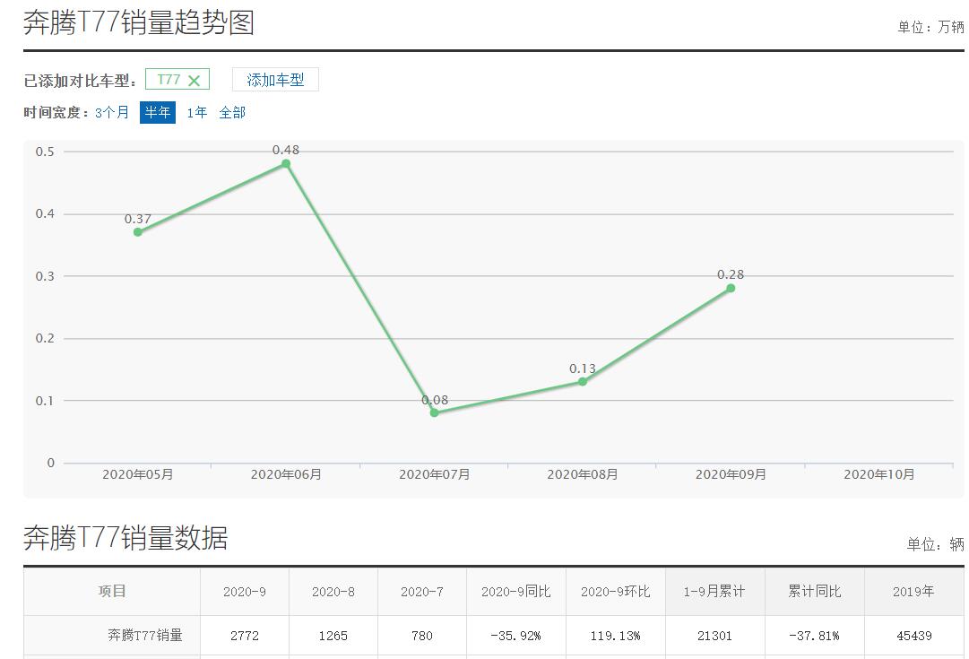Click the 奔腾T77销量数据 heading
The image size is (969, 659).
(126, 538)
